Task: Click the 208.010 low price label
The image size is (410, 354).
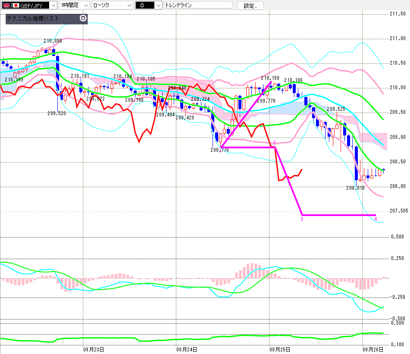Action: tap(355, 188)
